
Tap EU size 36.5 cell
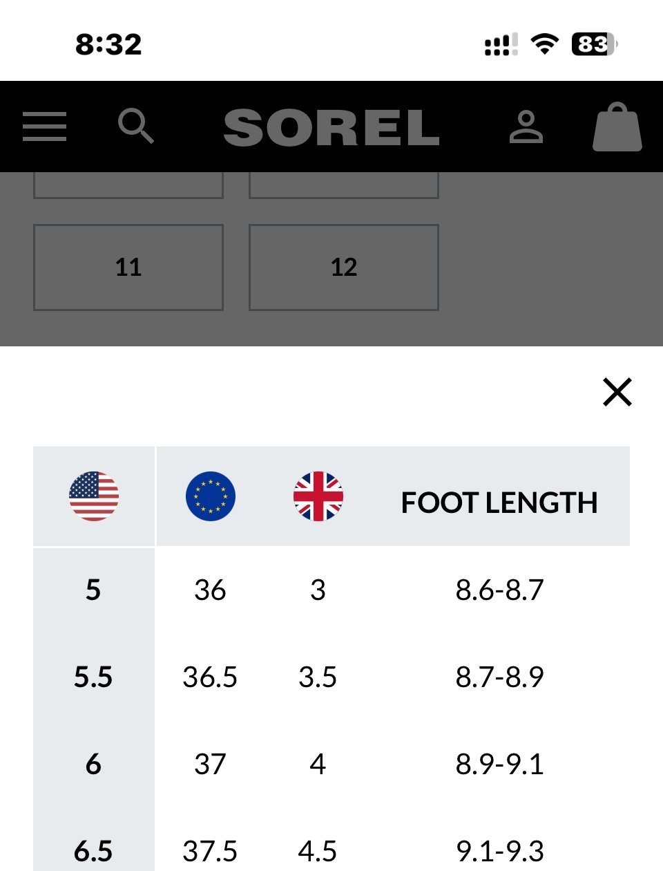(x=210, y=677)
